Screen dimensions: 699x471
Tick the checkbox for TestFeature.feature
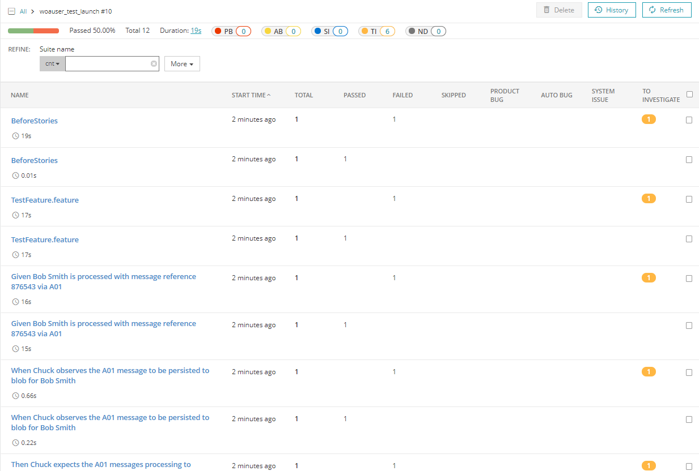click(x=689, y=199)
